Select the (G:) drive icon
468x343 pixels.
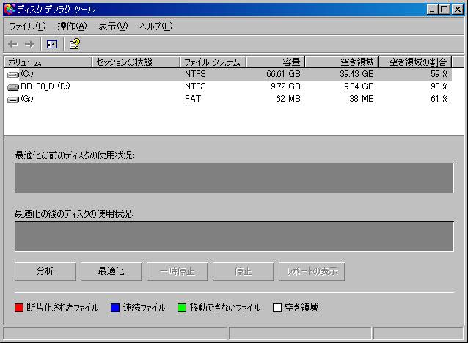click(x=12, y=100)
